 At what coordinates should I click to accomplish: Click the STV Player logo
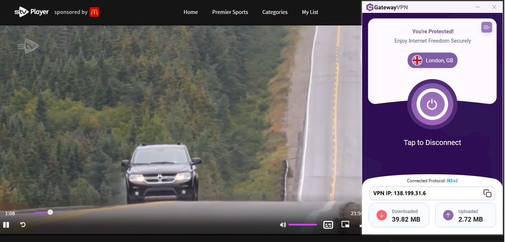(x=31, y=11)
